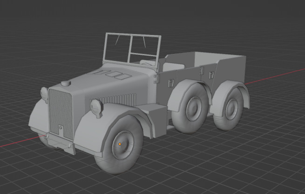Select the headlight beside the radiator grille
Viewport: 305px width, 194px height.
pos(44,94)
